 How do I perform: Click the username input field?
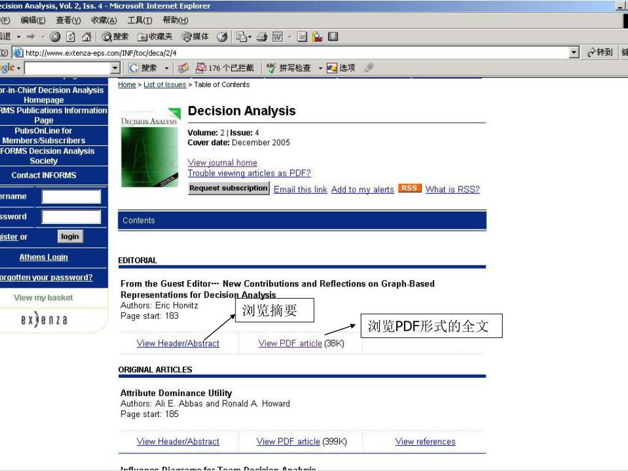[x=71, y=197]
